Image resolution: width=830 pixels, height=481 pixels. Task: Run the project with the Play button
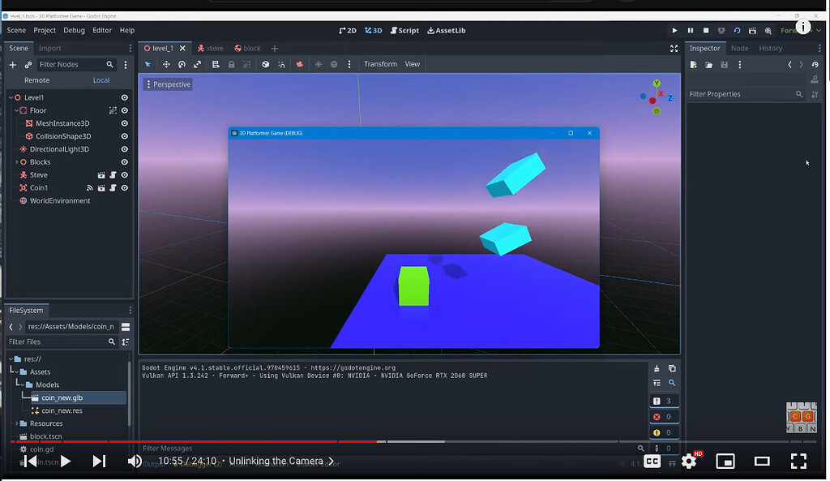(x=674, y=30)
